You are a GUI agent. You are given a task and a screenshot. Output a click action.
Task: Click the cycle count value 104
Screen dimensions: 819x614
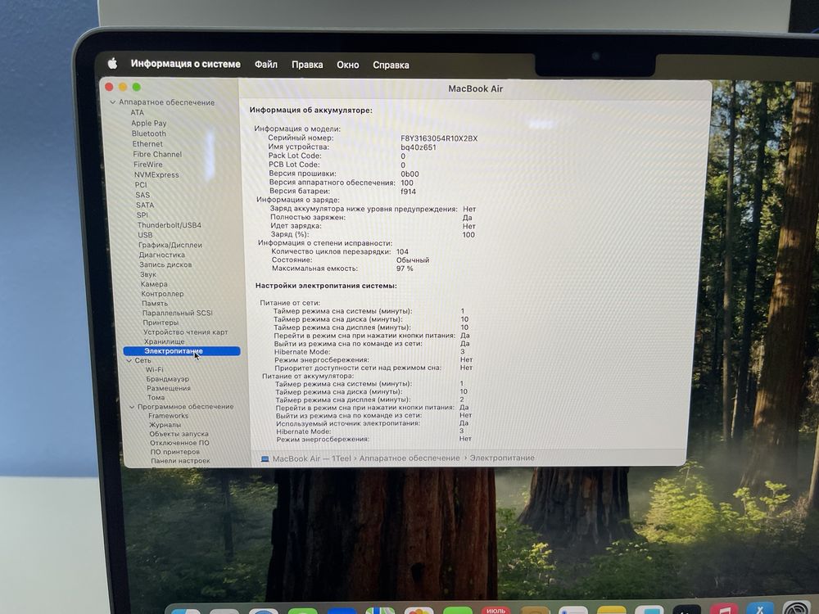402,251
